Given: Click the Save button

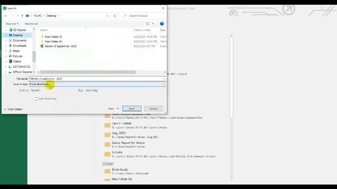Looking at the screenshot, I should (132, 109).
